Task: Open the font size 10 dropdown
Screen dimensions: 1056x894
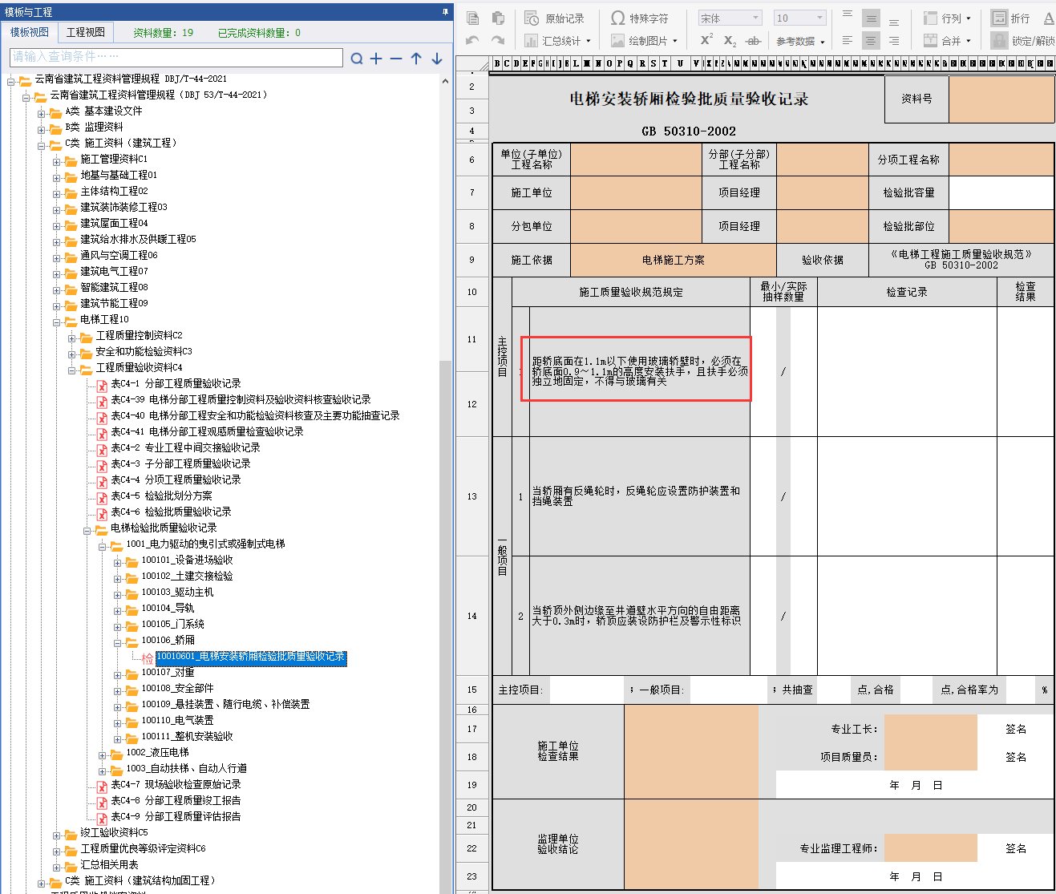Action: [x=799, y=18]
